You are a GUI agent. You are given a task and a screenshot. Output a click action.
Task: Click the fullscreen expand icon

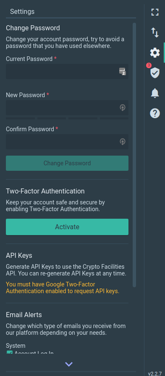coord(155,12)
